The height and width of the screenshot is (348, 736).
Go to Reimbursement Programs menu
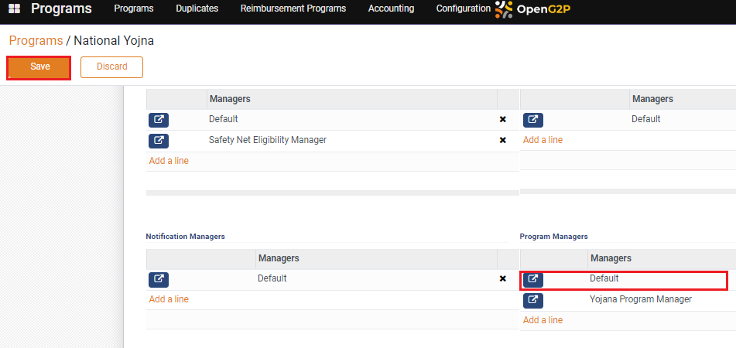(293, 9)
